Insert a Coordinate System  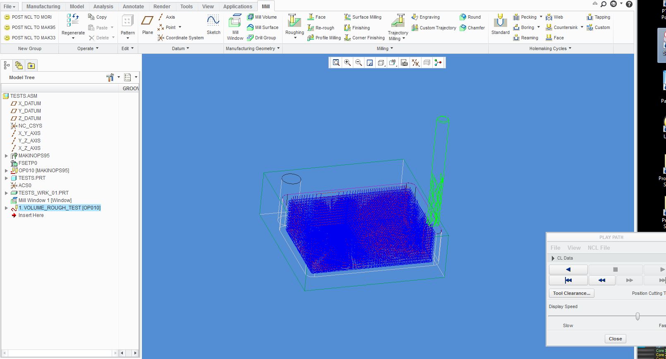point(180,38)
